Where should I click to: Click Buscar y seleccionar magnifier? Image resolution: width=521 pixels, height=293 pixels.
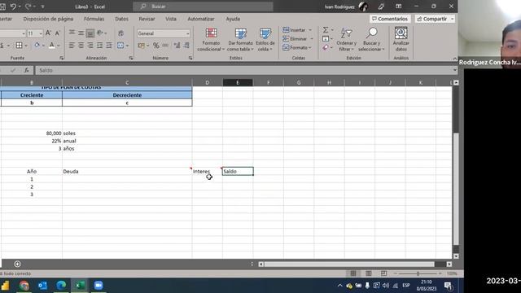tap(371, 40)
